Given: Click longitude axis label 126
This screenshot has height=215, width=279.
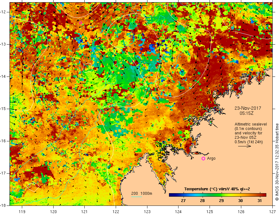Looking at the screenshot, I should coord(241,212).
